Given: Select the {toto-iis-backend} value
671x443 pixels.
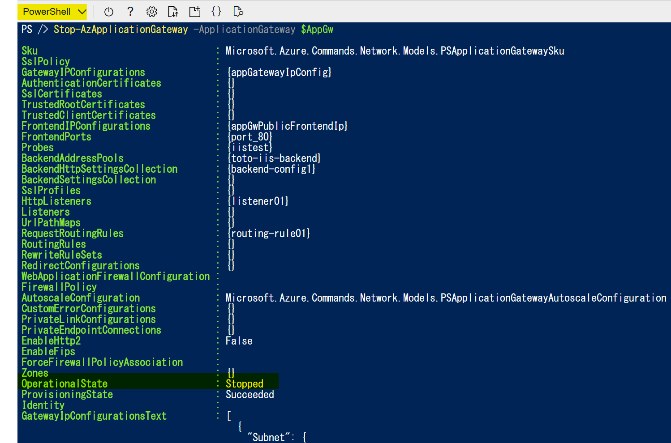Looking at the screenshot, I should click(274, 158).
